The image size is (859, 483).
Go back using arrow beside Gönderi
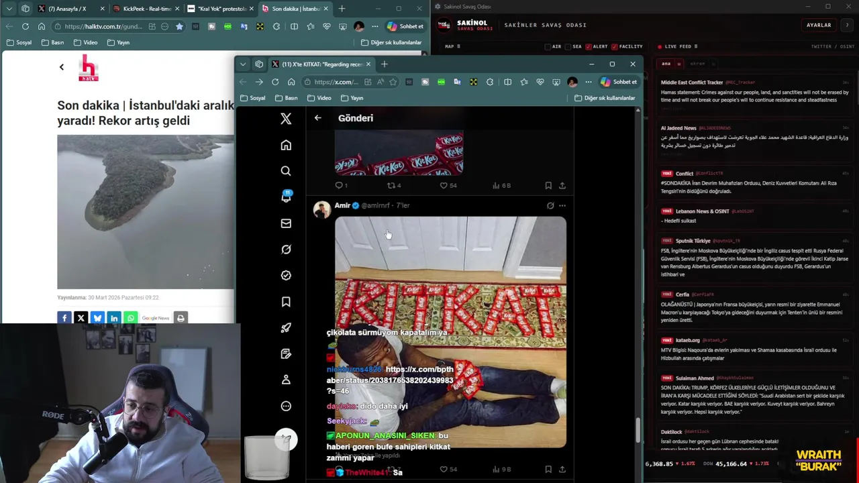(x=318, y=118)
